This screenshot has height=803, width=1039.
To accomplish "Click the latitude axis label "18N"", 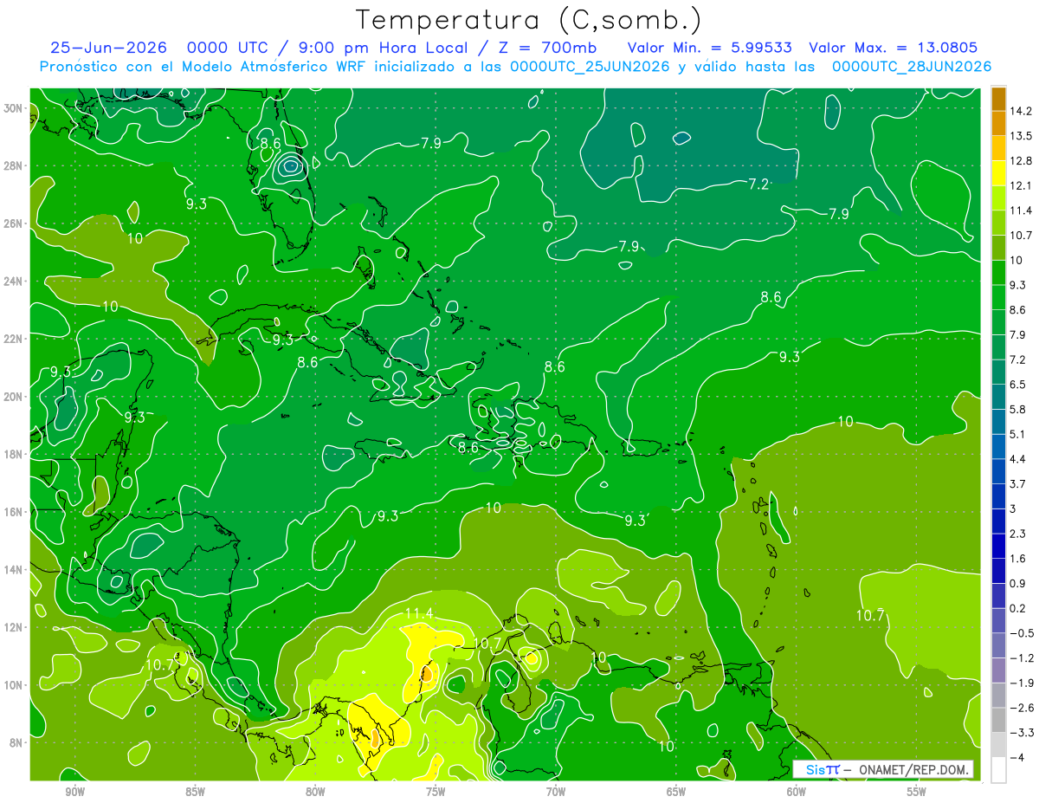I will tap(13, 454).
